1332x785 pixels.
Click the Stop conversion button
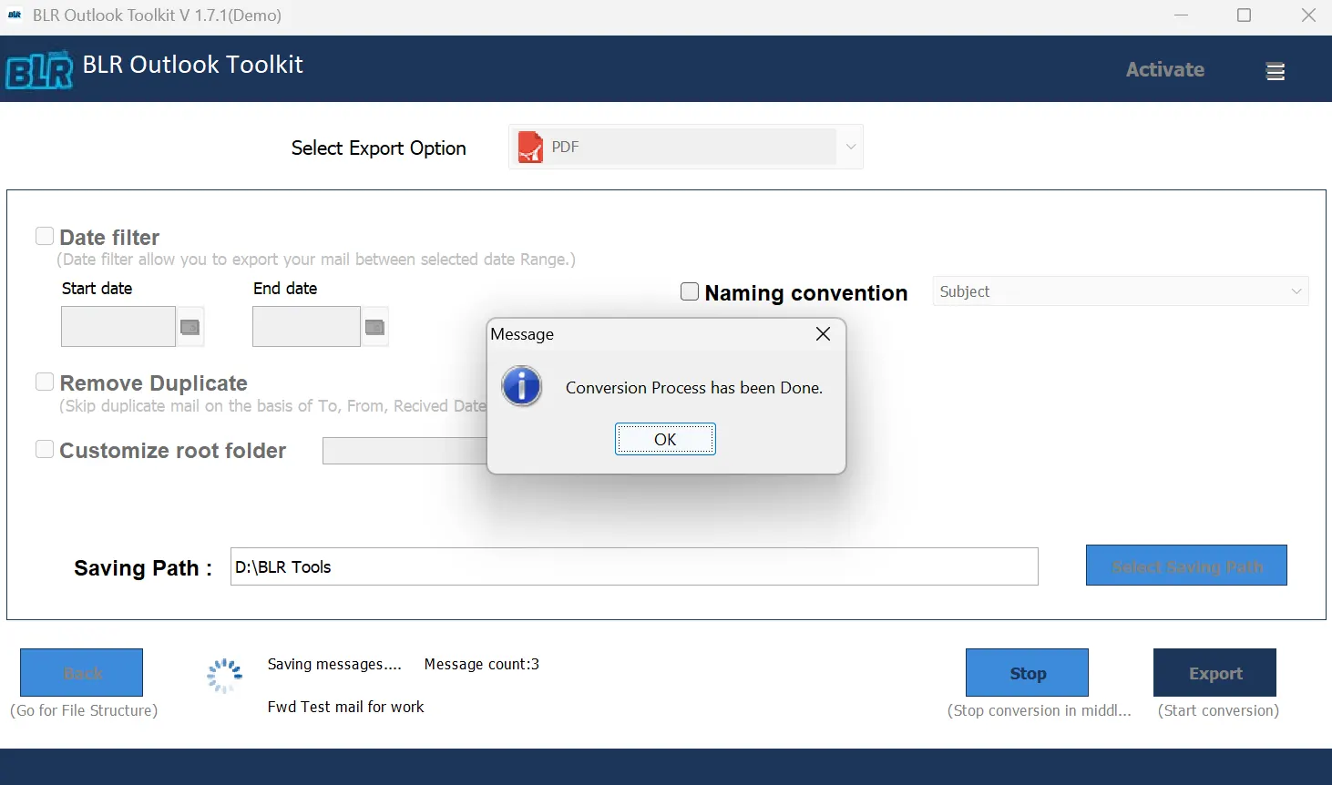pyautogui.click(x=1027, y=673)
